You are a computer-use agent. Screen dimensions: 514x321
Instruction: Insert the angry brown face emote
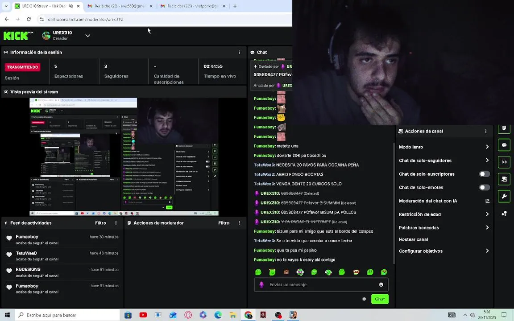[286, 272]
